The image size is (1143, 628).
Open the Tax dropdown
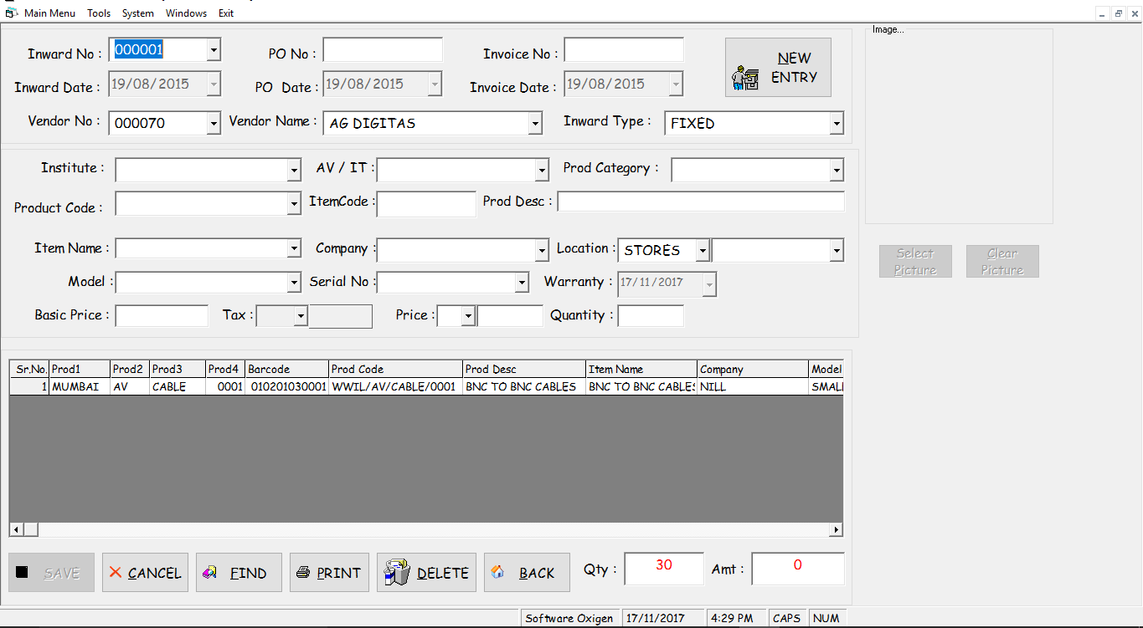pos(301,316)
